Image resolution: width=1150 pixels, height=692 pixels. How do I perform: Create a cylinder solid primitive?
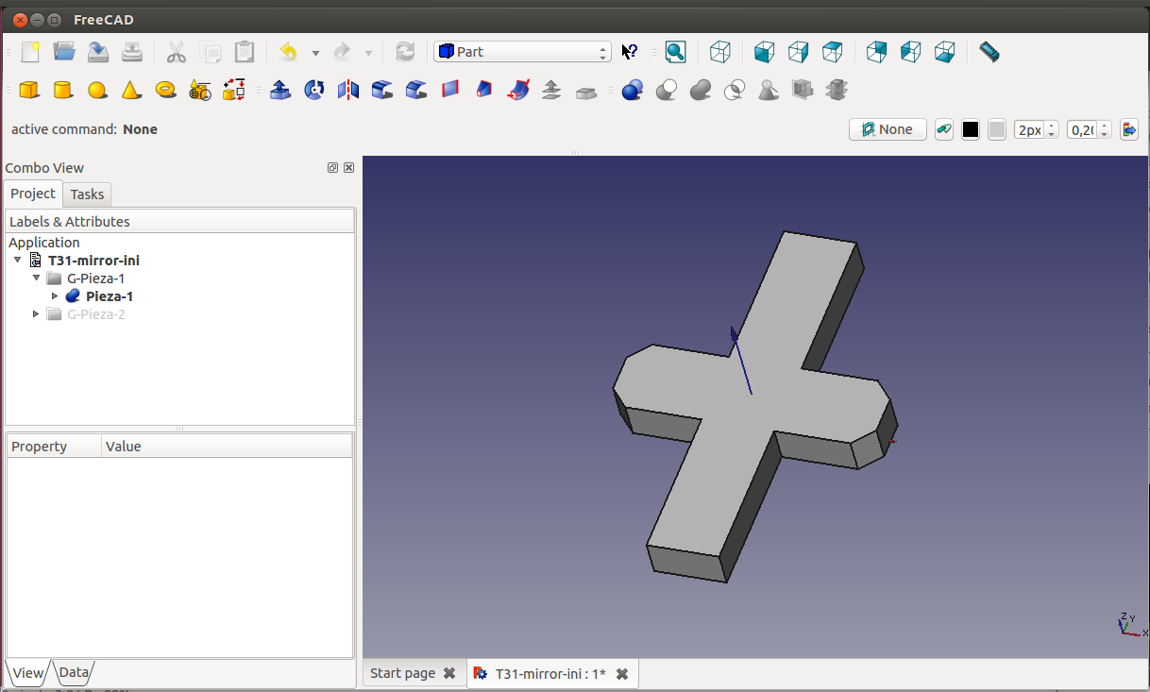click(x=62, y=90)
